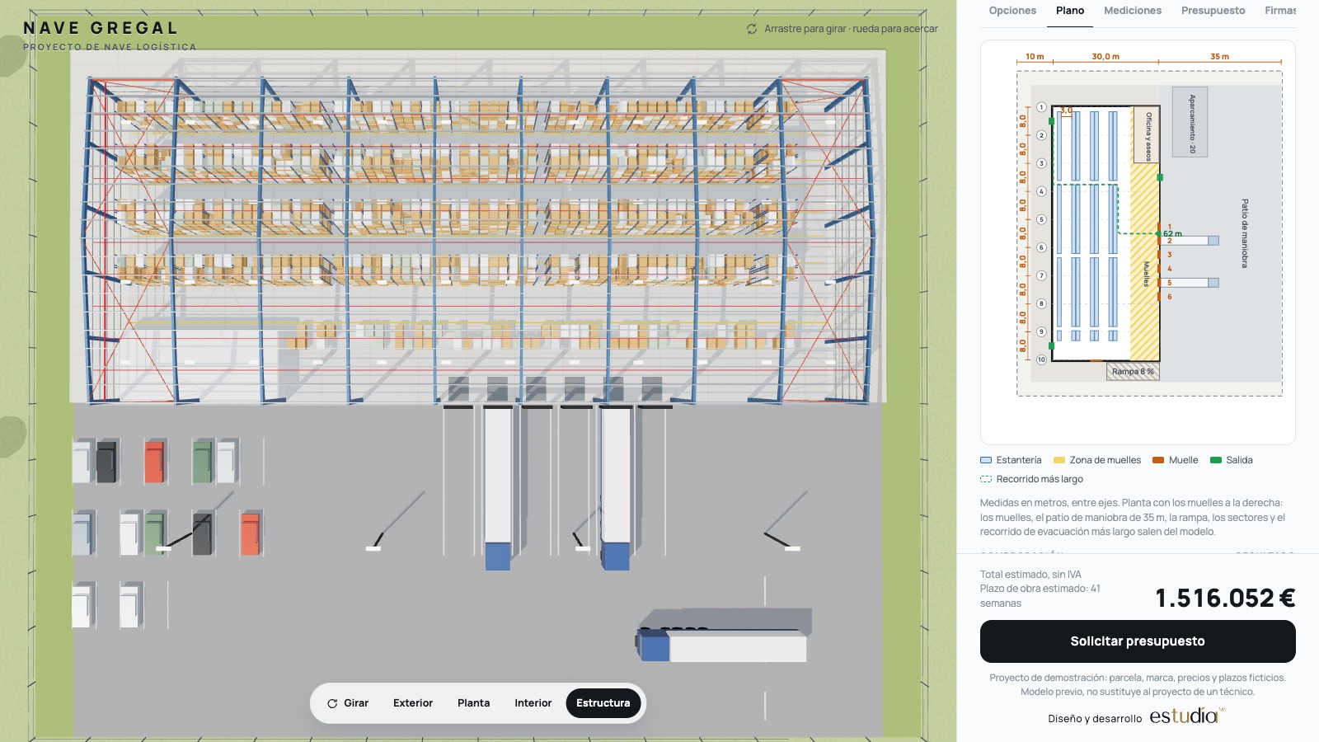Click grid axis marker 5 on the plan
This screenshot has height=742, width=1319.
point(1041,219)
